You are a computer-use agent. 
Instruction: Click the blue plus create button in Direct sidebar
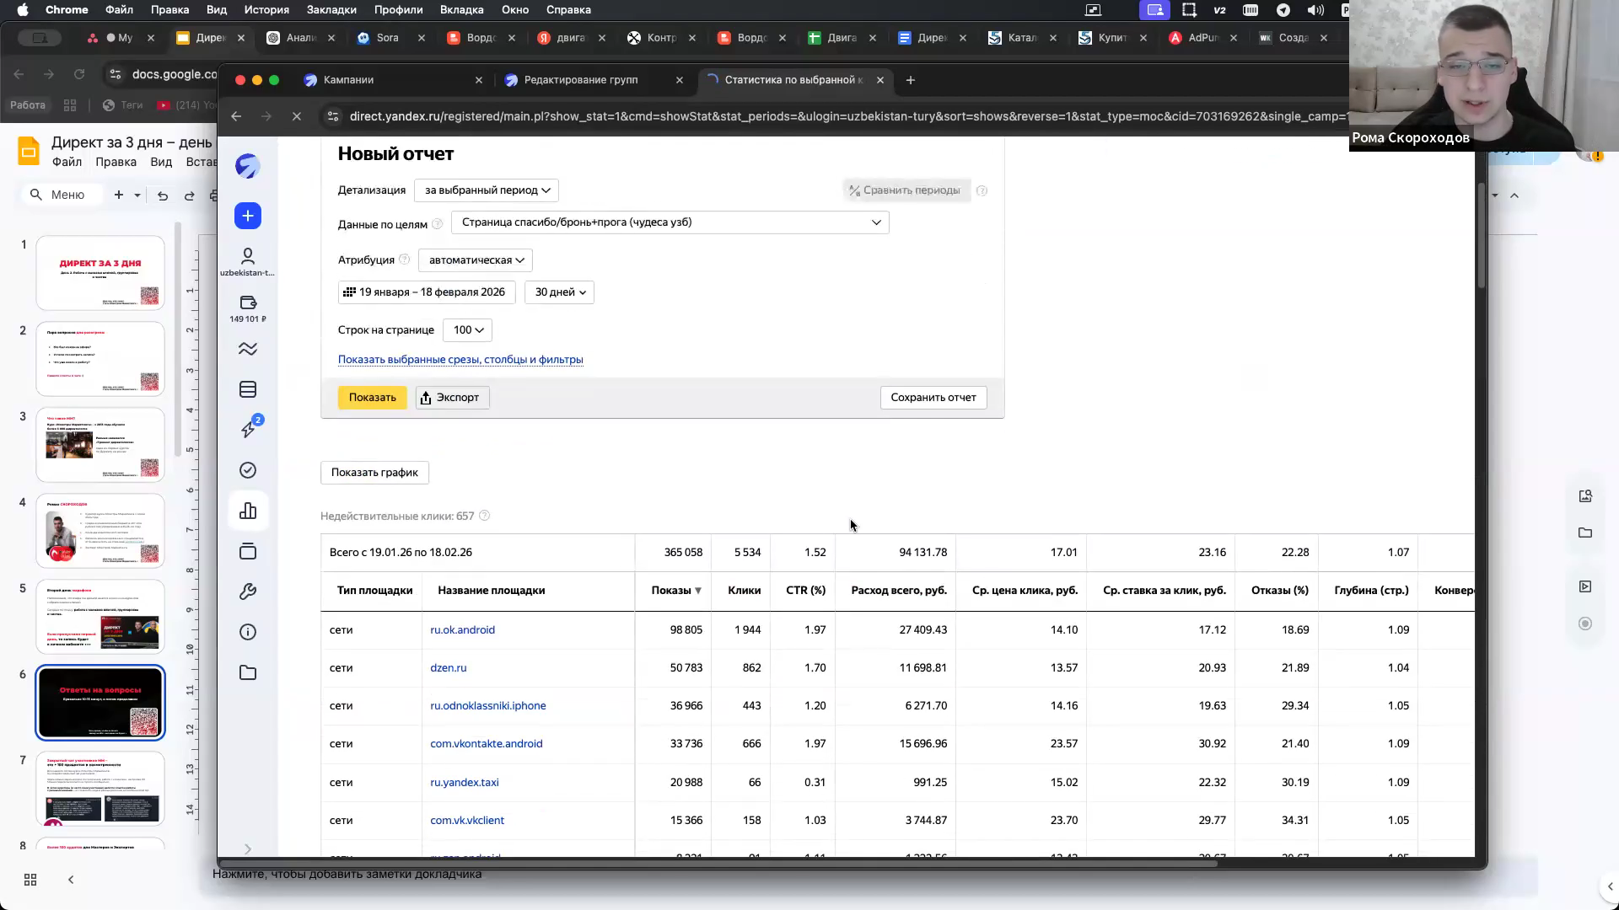(248, 216)
